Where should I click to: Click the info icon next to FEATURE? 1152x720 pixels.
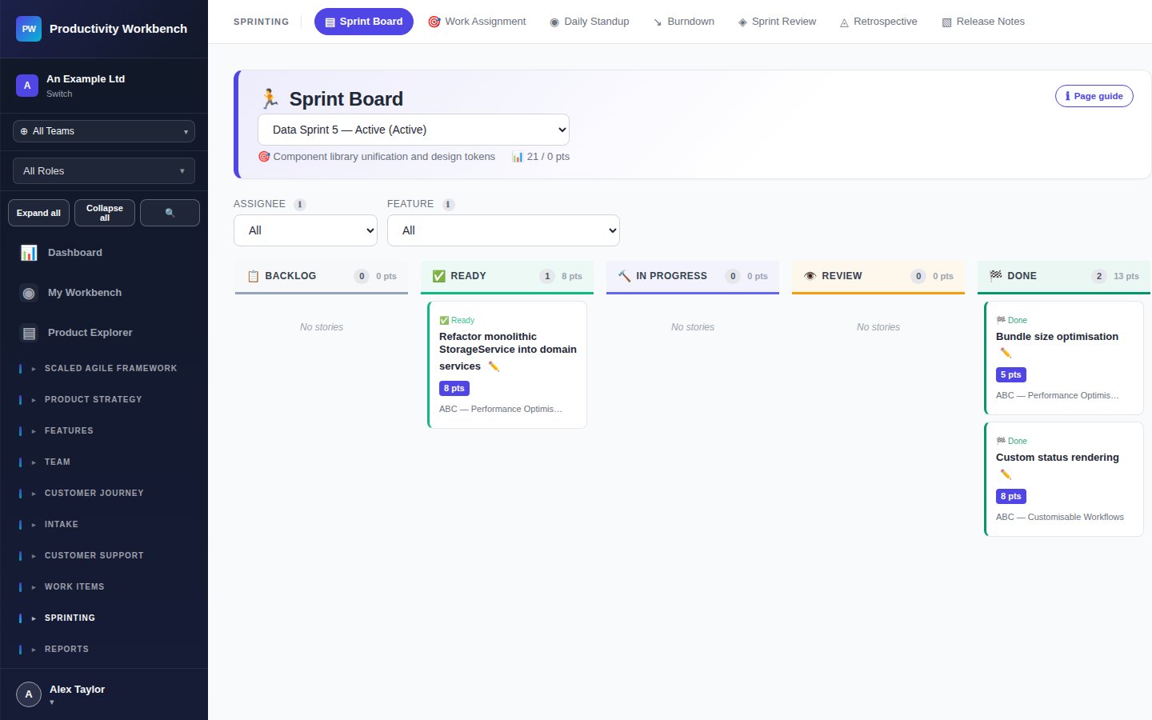click(x=449, y=204)
